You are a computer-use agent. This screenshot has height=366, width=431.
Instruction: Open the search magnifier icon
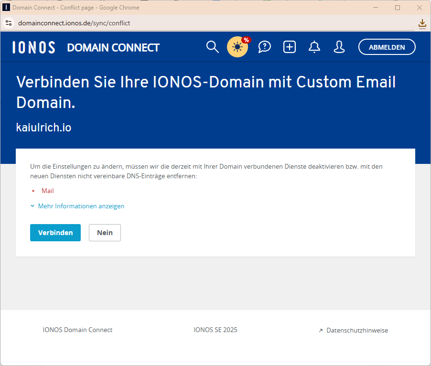pyautogui.click(x=212, y=47)
